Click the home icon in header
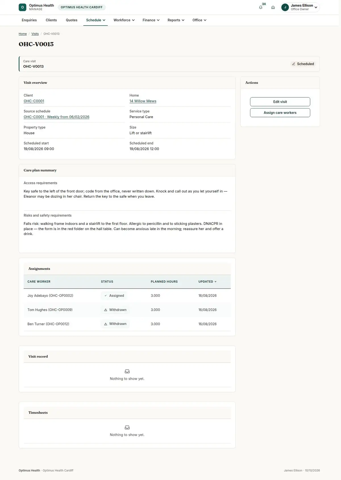Image resolution: width=341 pixels, height=480 pixels. pyautogui.click(x=273, y=7)
